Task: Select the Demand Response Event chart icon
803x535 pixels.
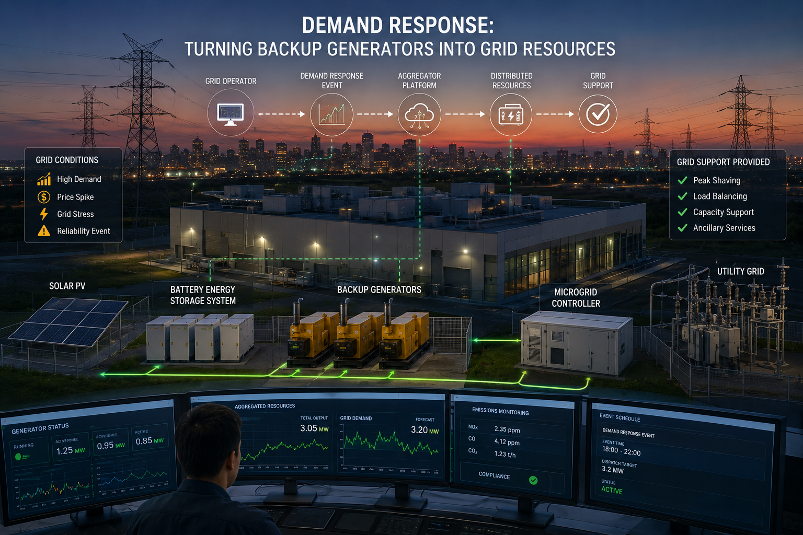Action: tap(332, 114)
